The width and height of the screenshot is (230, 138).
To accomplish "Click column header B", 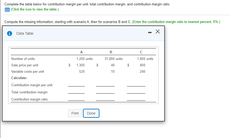I will pos(111,52).
